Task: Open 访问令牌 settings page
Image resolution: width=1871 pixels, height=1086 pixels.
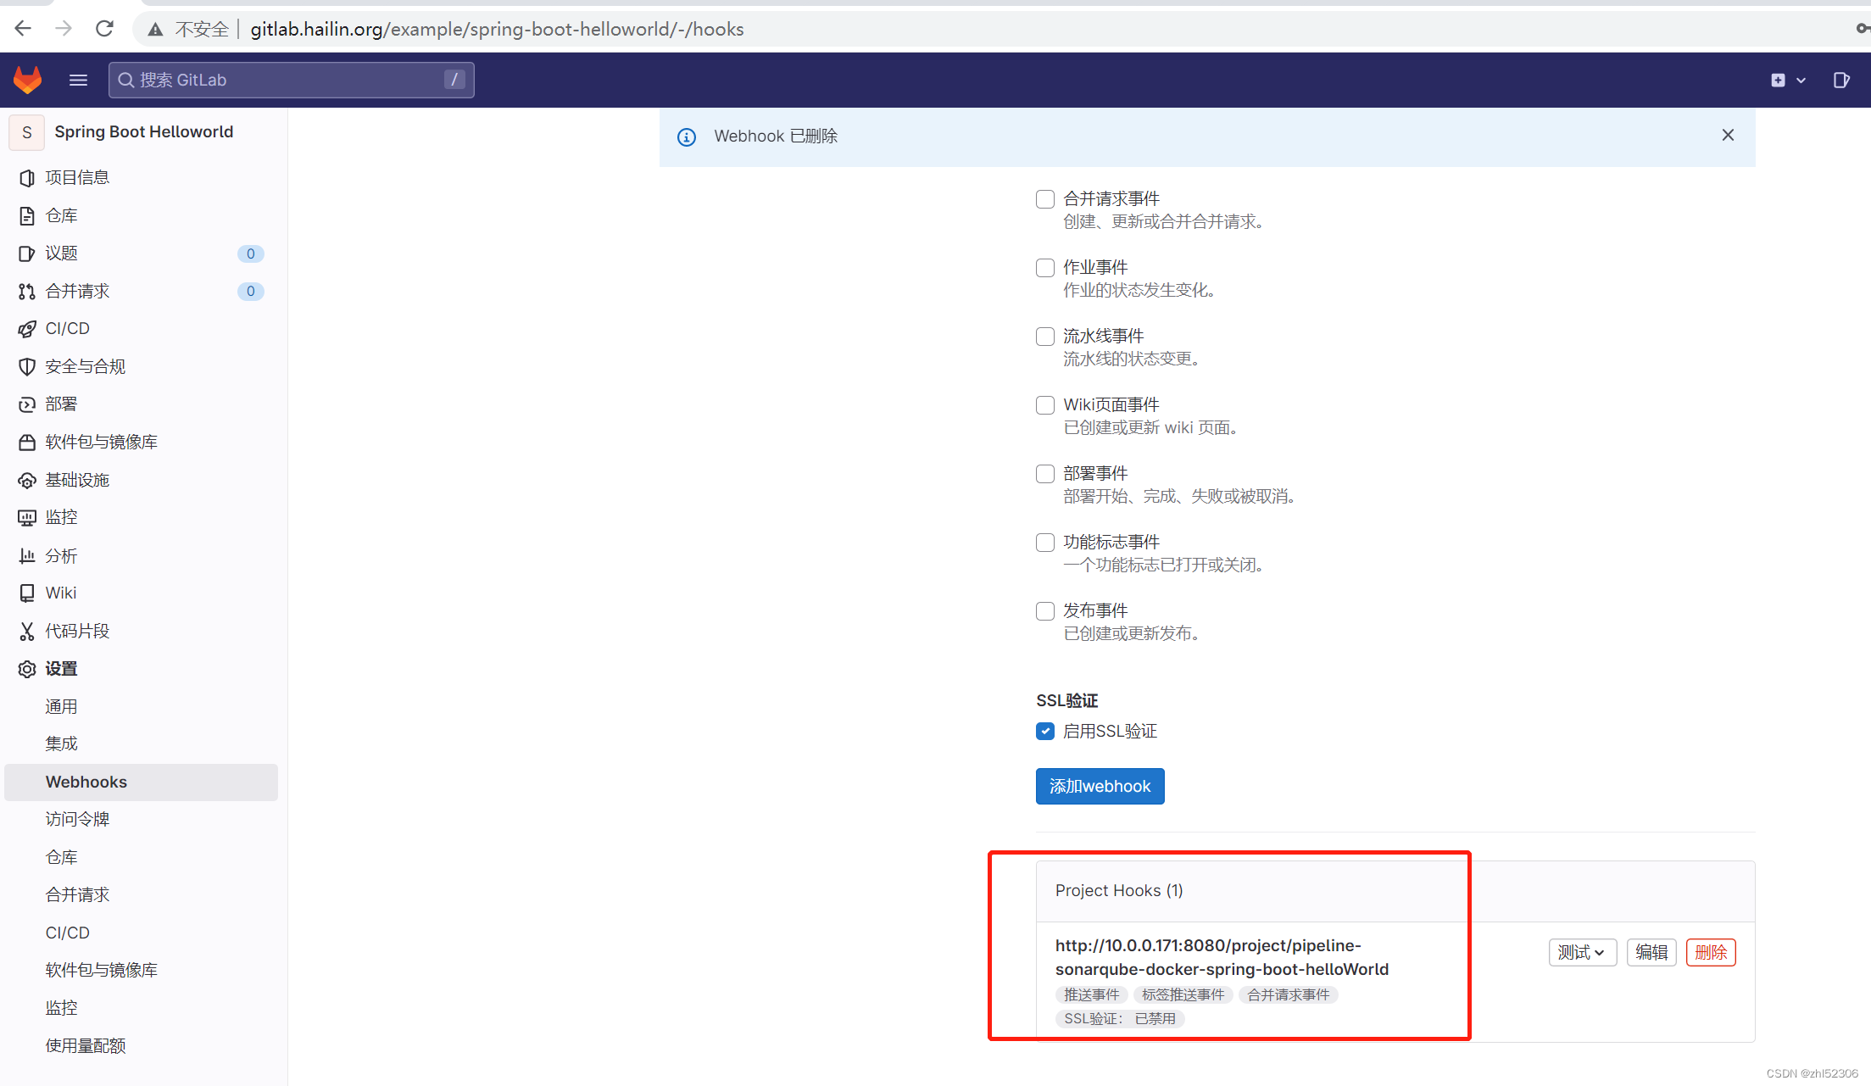Action: [77, 819]
